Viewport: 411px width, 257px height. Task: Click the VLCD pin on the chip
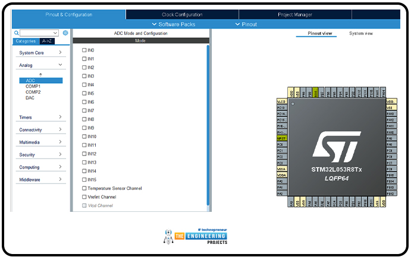point(282,101)
